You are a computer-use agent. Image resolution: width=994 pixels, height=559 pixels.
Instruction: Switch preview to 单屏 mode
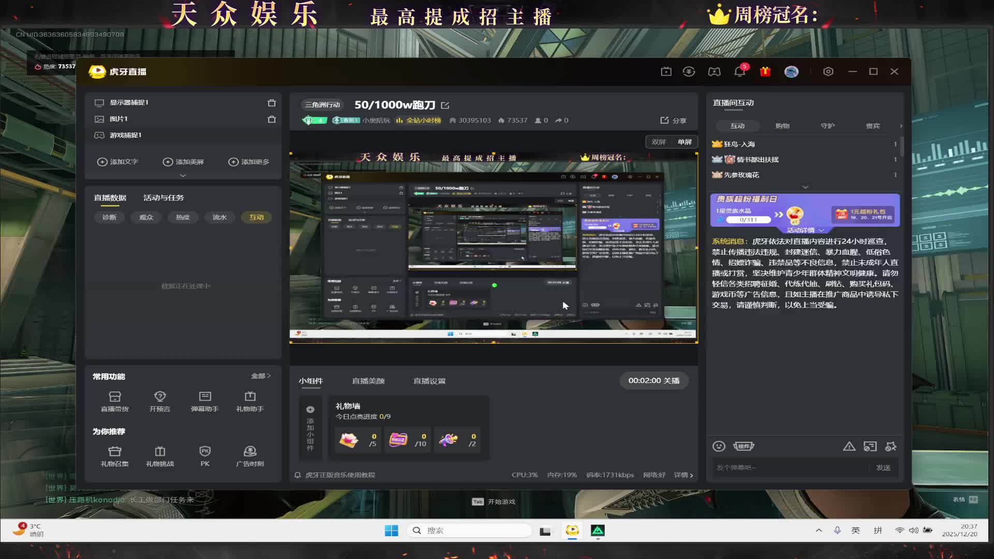point(684,142)
